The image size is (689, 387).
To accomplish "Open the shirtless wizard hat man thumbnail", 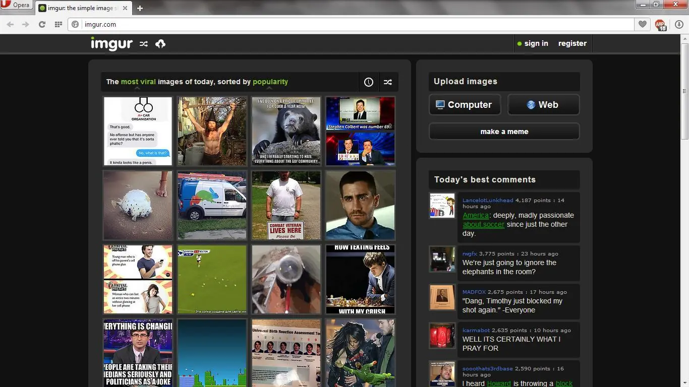I will tap(212, 132).
